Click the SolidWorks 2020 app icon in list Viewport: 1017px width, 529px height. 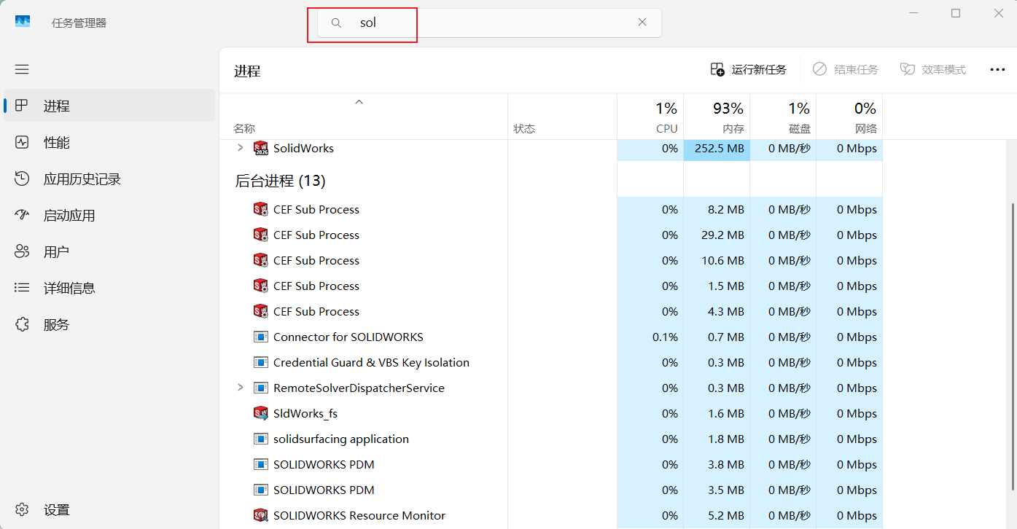[260, 148]
